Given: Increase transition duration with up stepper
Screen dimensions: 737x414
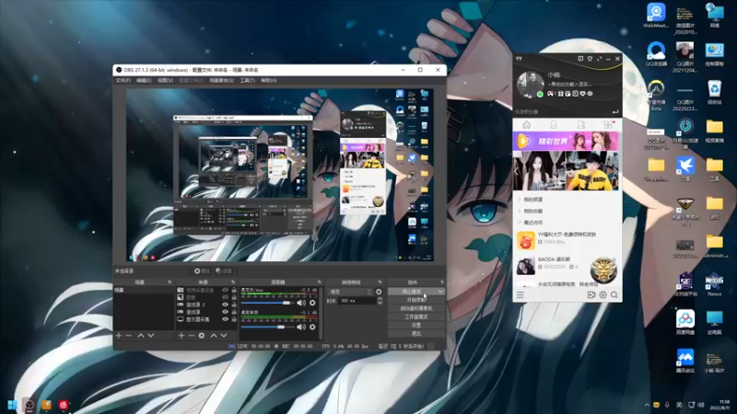Looking at the screenshot, I should (380, 298).
